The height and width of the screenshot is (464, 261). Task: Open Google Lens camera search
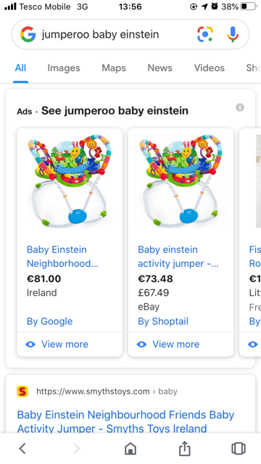(205, 34)
